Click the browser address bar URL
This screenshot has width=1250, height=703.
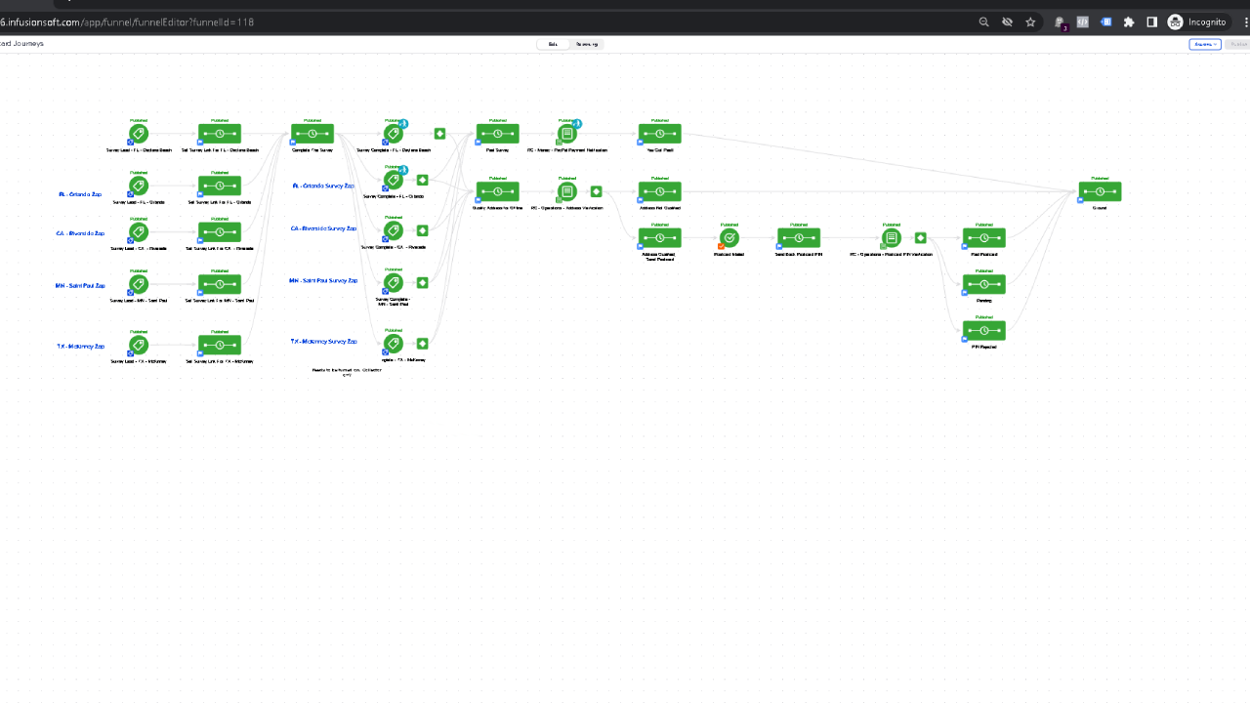click(x=127, y=21)
